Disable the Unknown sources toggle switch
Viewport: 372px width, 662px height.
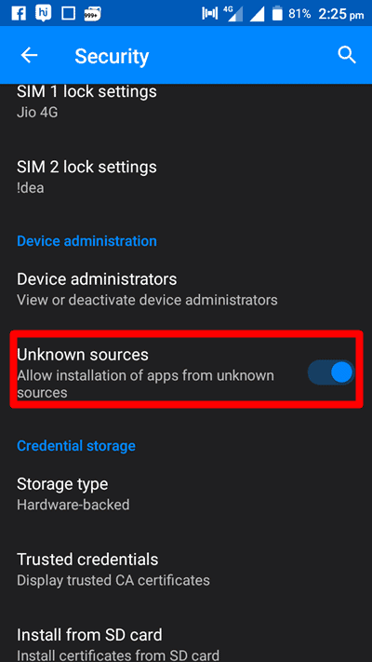click(331, 372)
